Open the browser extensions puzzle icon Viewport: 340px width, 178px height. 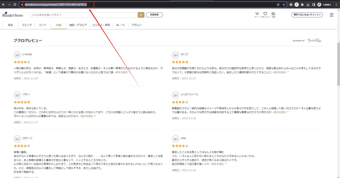[302, 5]
